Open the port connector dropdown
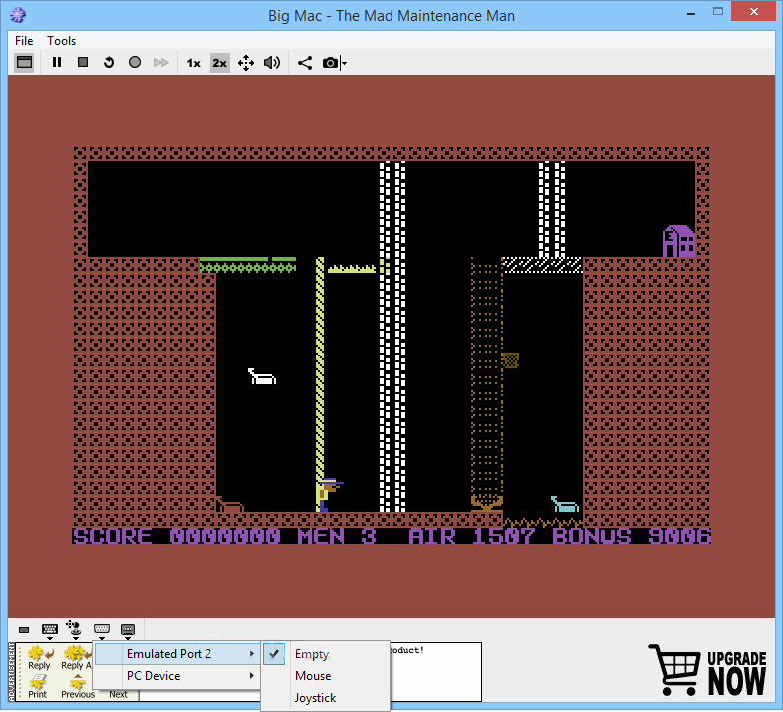The image size is (783, 712). click(102, 631)
